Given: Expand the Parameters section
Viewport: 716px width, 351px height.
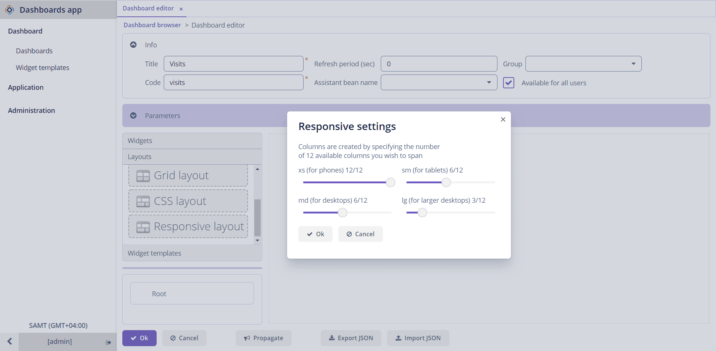Looking at the screenshot, I should tap(133, 116).
